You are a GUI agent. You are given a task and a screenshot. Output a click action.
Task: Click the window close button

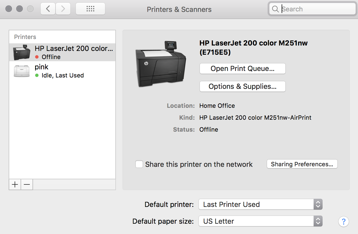point(9,9)
